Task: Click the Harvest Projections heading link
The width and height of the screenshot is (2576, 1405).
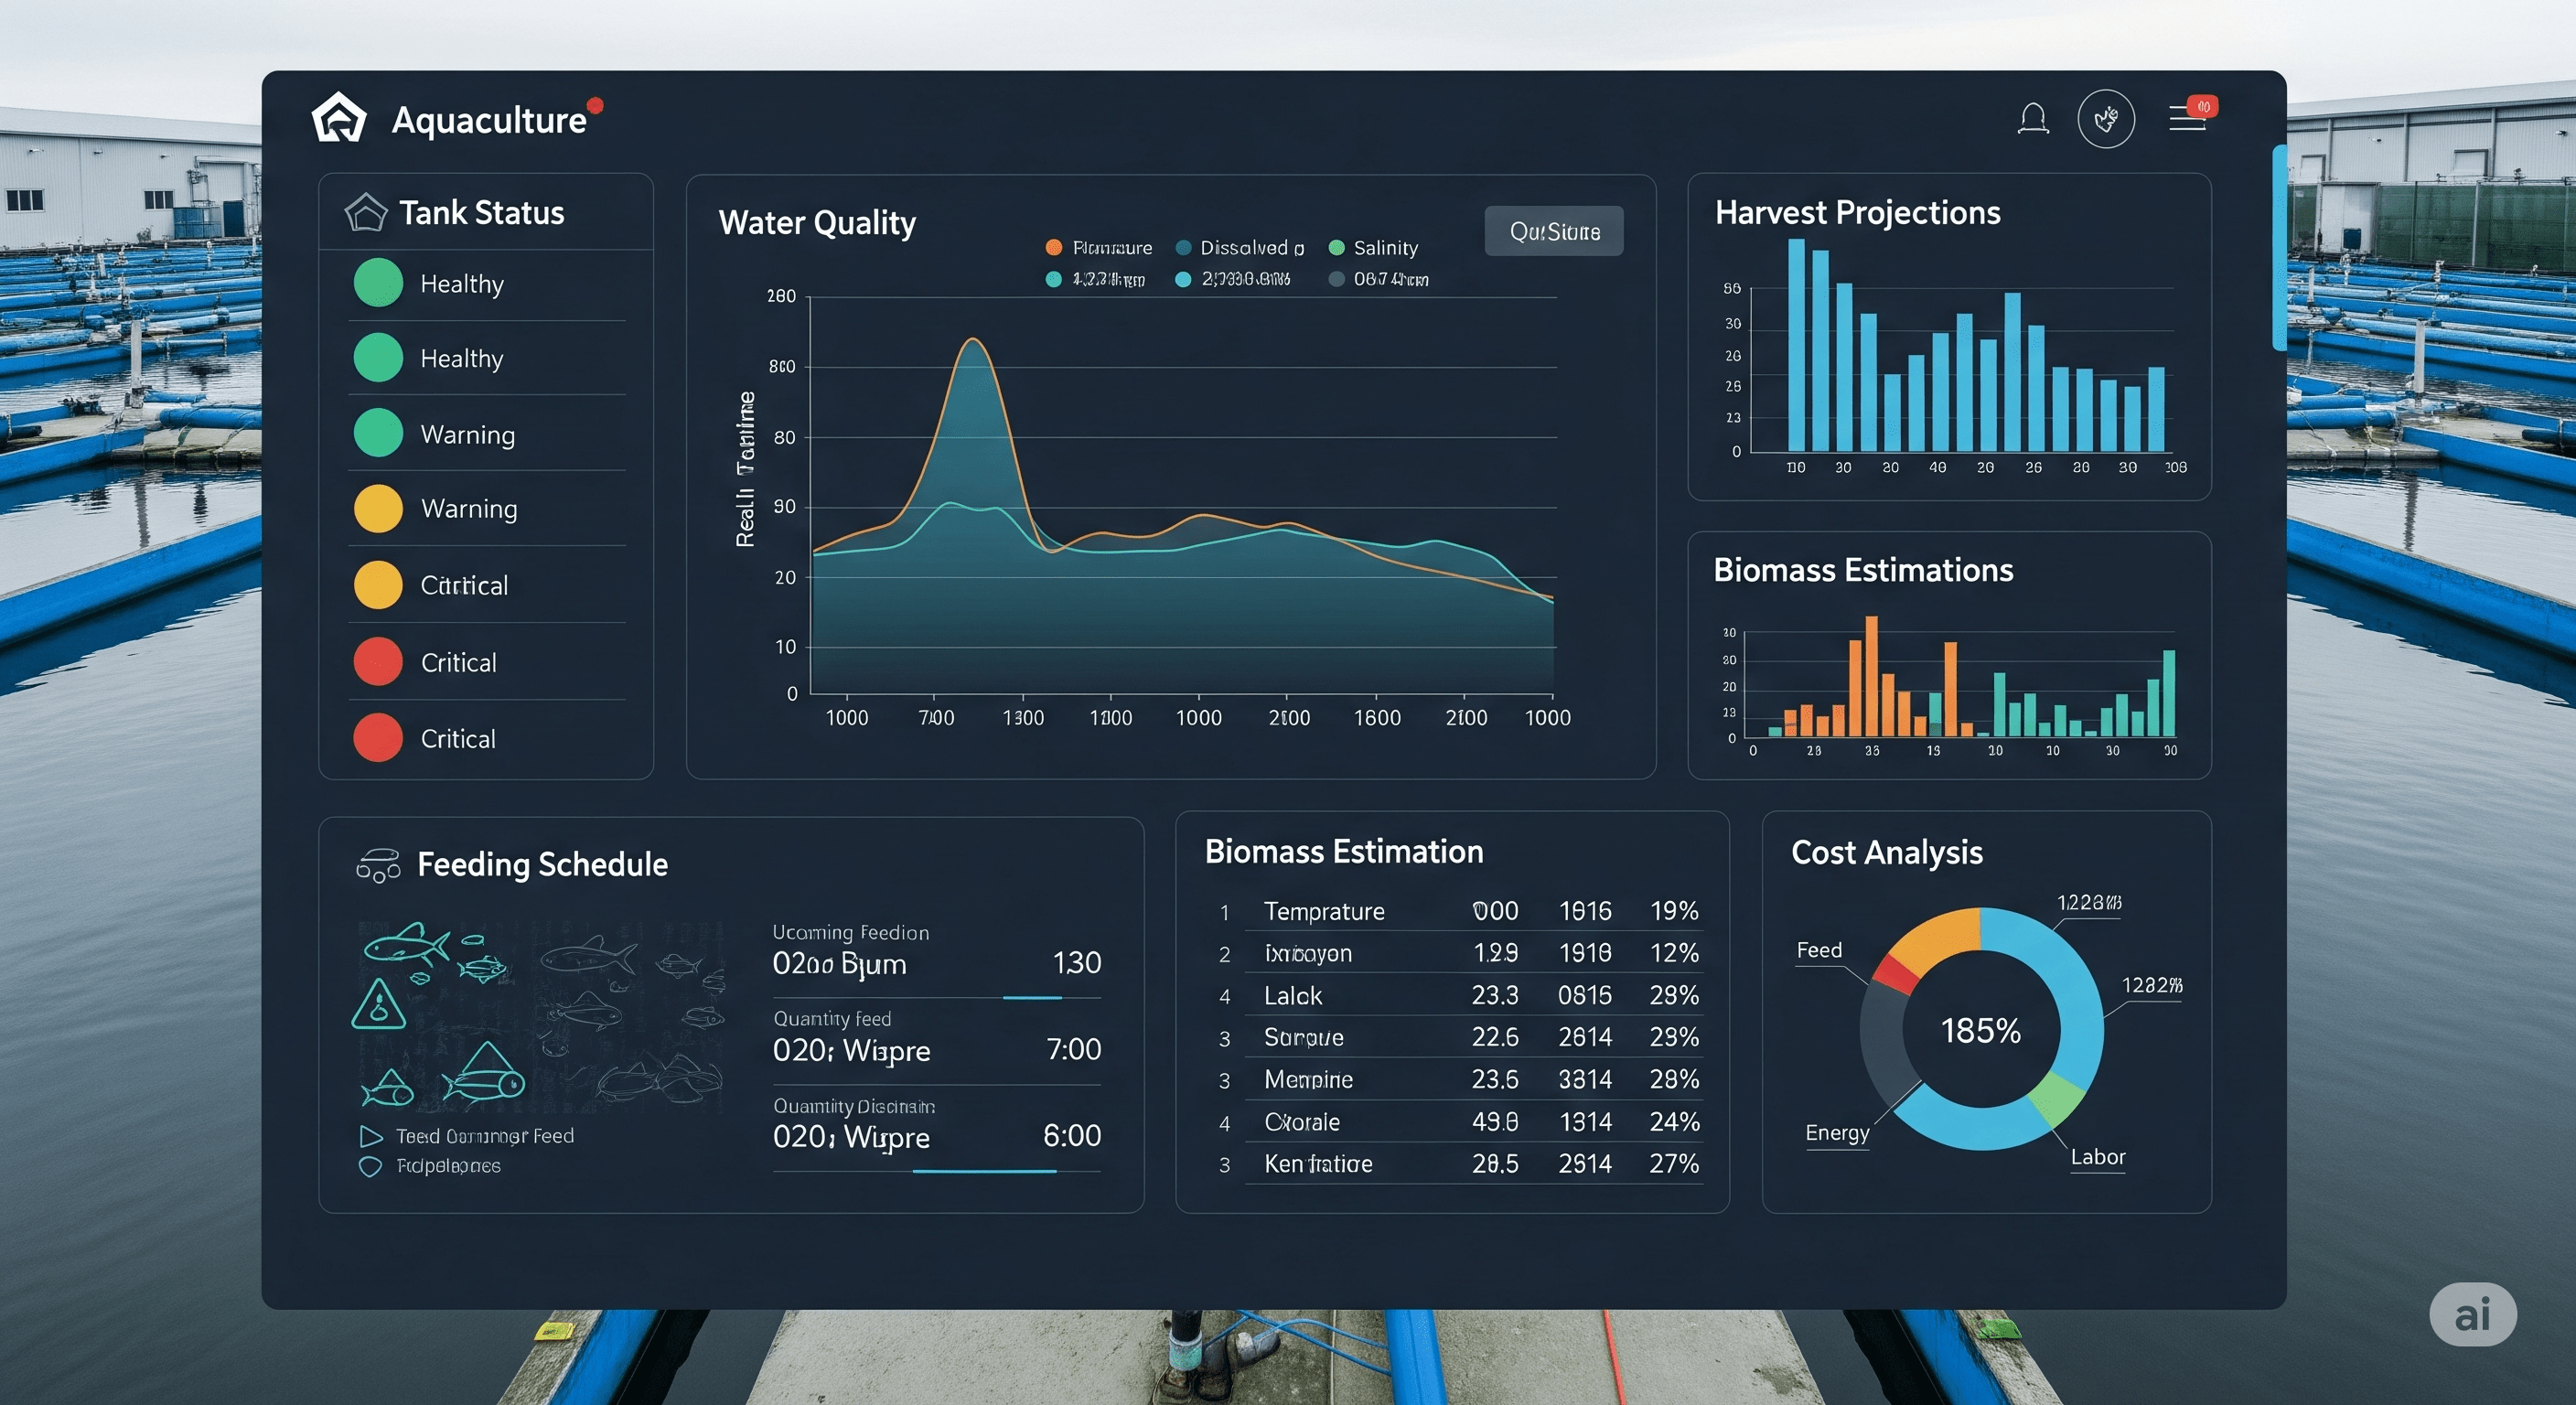Action: [x=1857, y=212]
